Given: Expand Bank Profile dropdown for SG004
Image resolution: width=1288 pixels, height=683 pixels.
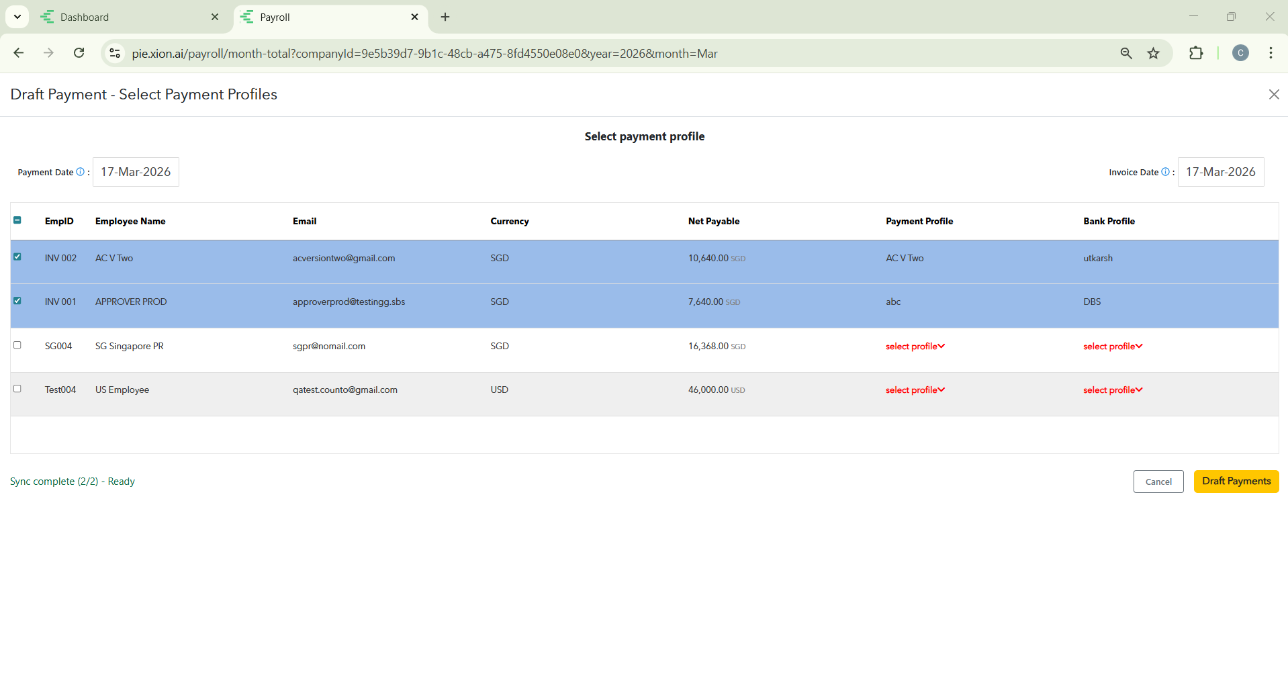Looking at the screenshot, I should (1112, 347).
